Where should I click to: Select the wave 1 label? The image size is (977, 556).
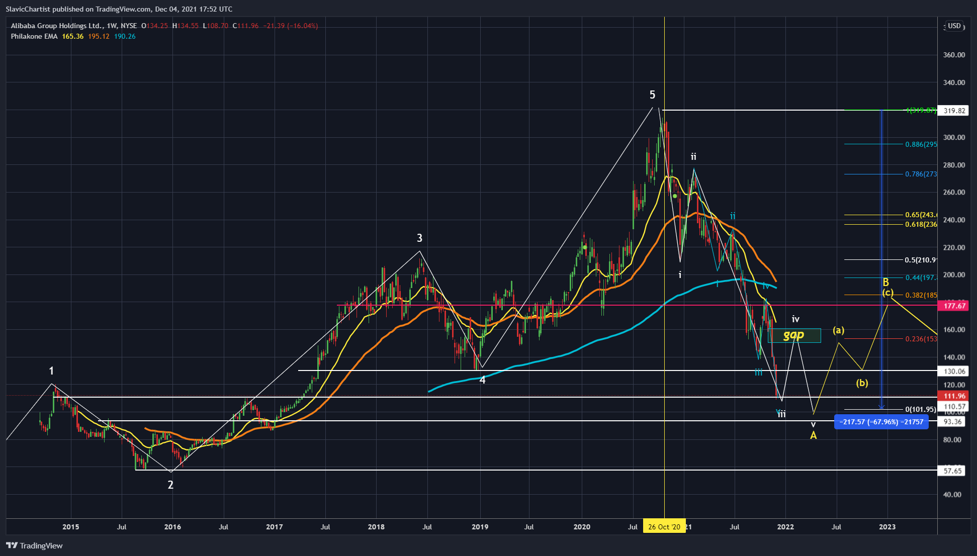(51, 370)
